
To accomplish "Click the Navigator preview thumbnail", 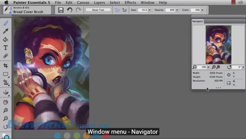I will (x=218, y=45).
